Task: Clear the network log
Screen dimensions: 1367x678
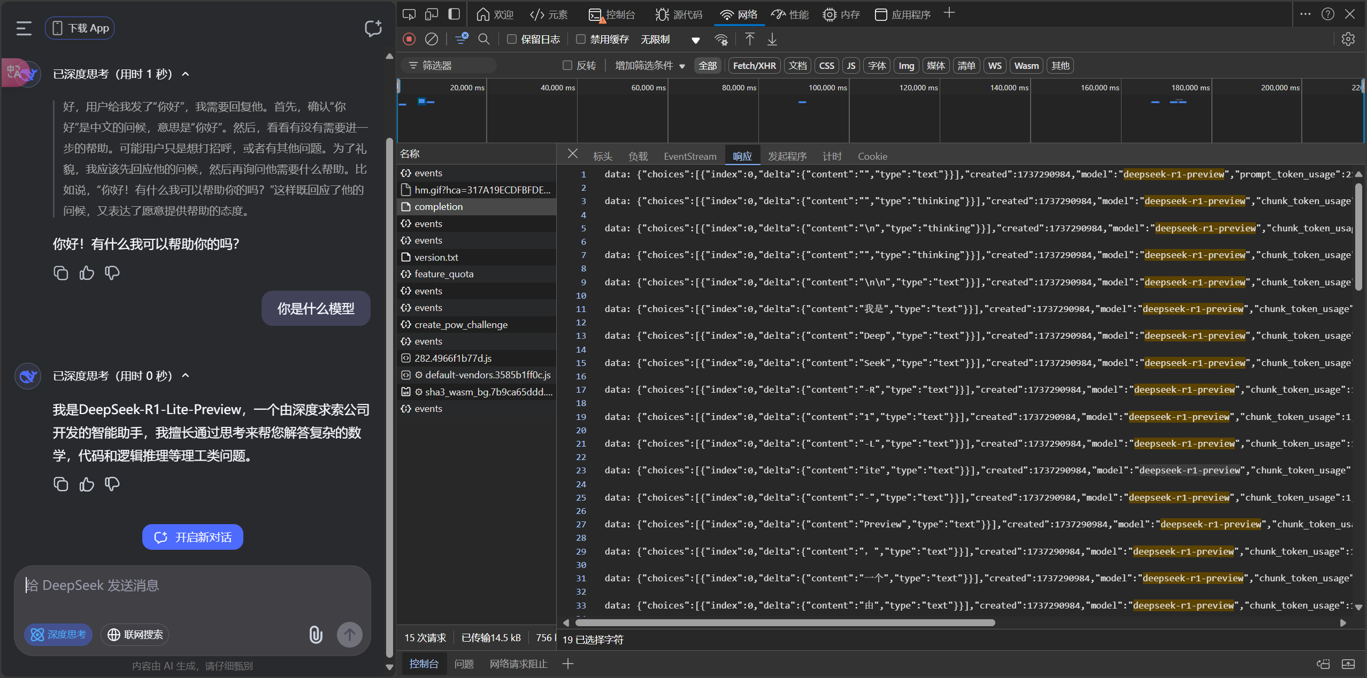Action: (432, 39)
